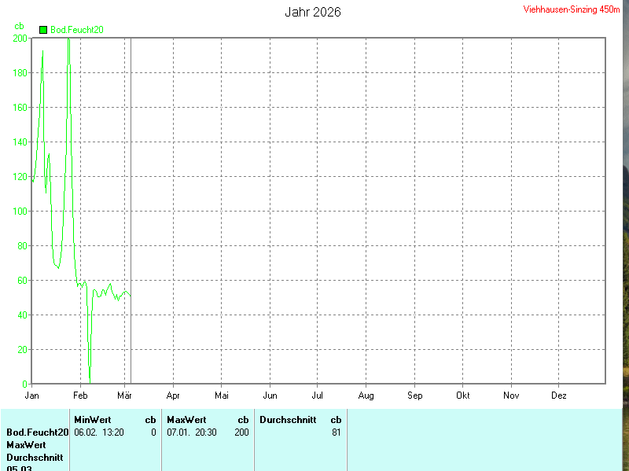
Task: Click the maximum timestamp 07.01. 20:30
Action: click(192, 432)
